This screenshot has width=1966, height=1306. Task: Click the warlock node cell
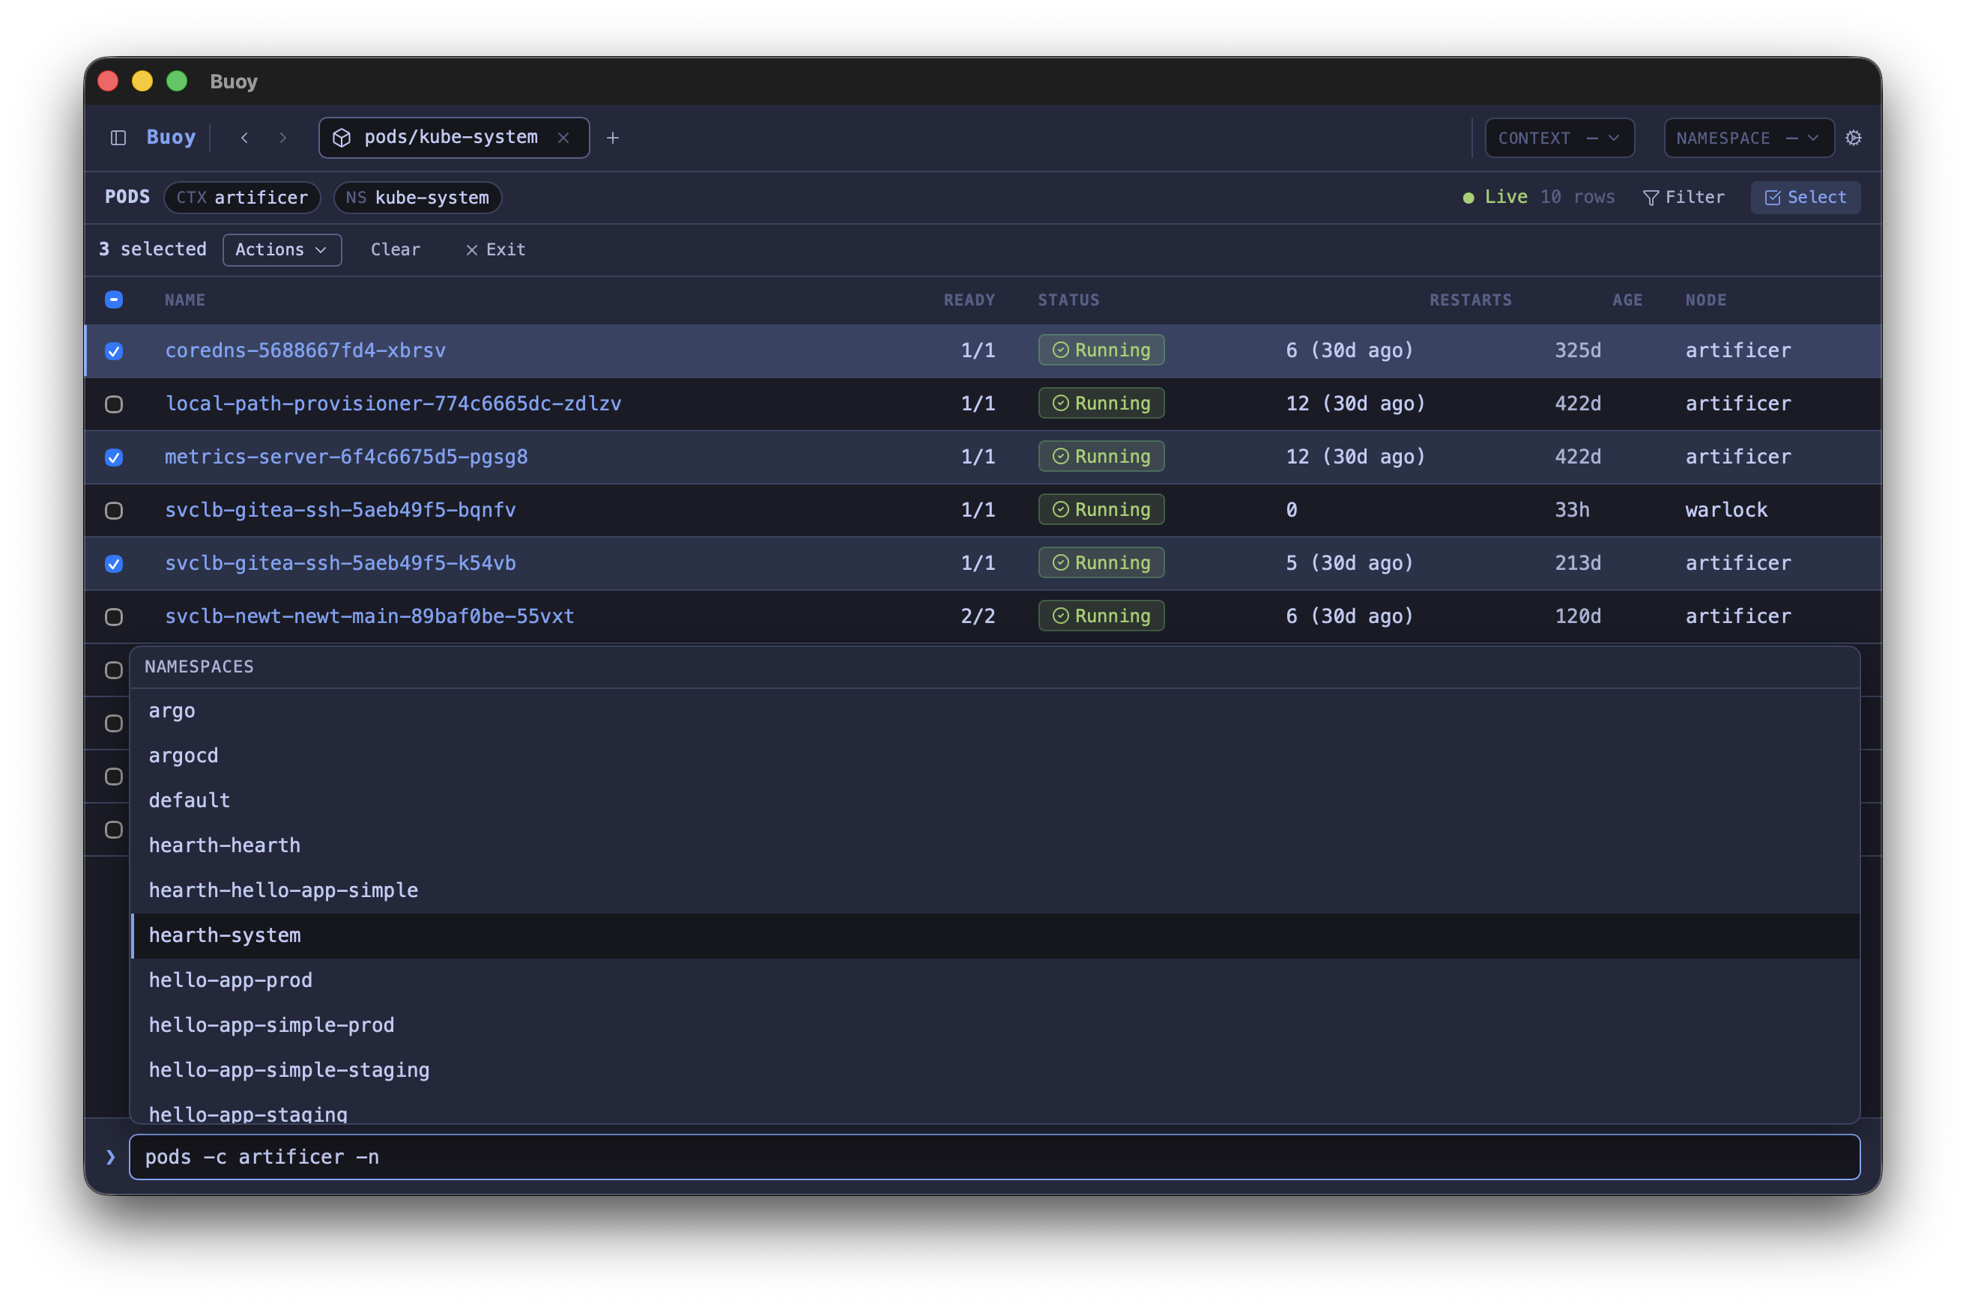(1726, 510)
